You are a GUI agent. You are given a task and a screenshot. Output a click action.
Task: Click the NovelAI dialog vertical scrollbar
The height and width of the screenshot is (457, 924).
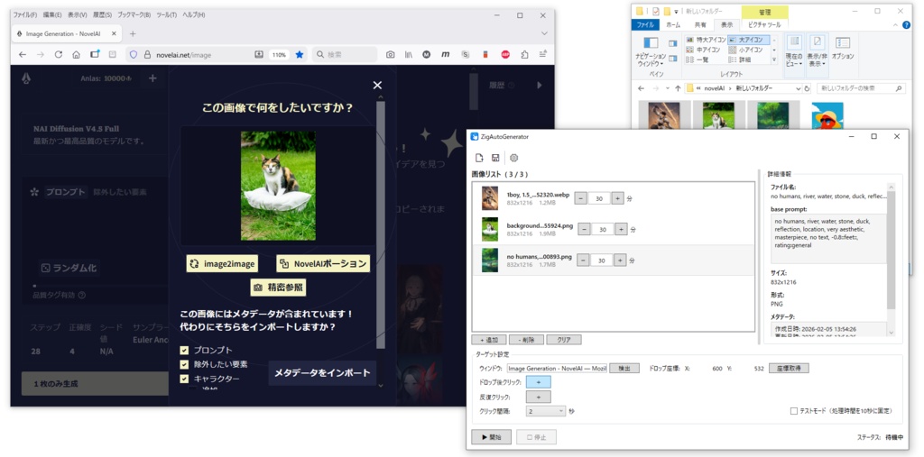[381, 225]
